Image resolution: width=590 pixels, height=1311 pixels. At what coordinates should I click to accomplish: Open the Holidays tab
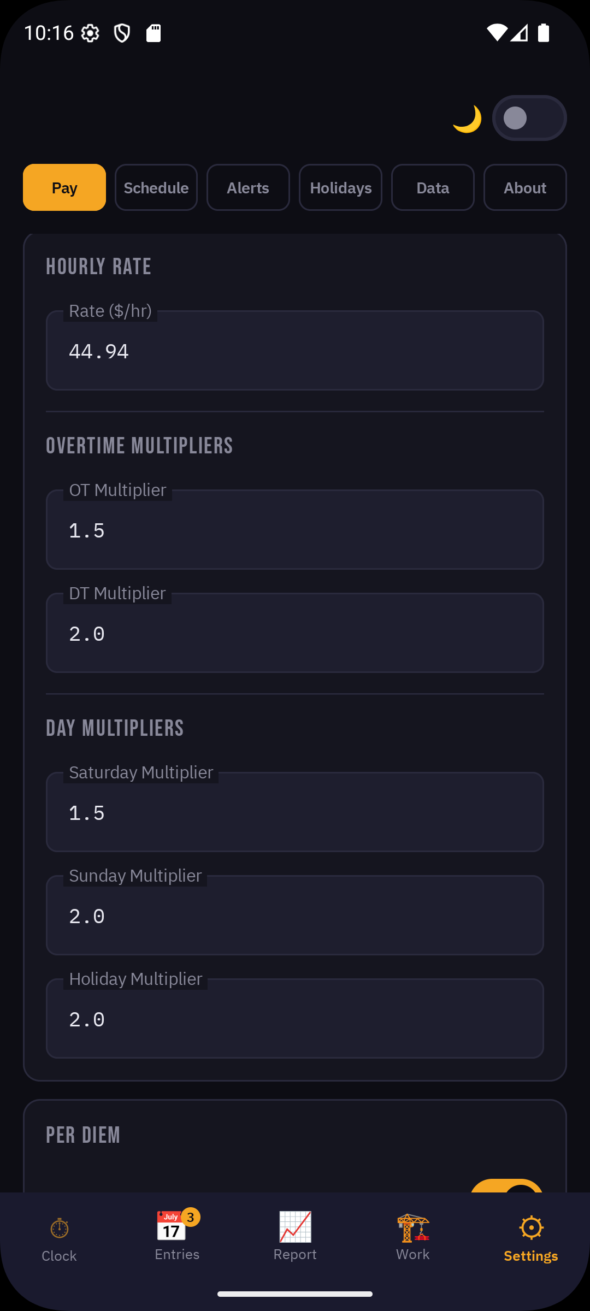point(340,187)
